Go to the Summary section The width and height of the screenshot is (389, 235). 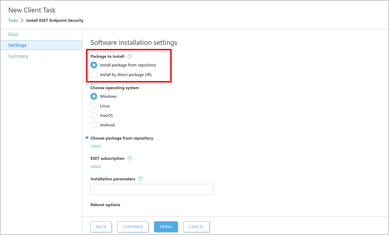(x=18, y=56)
